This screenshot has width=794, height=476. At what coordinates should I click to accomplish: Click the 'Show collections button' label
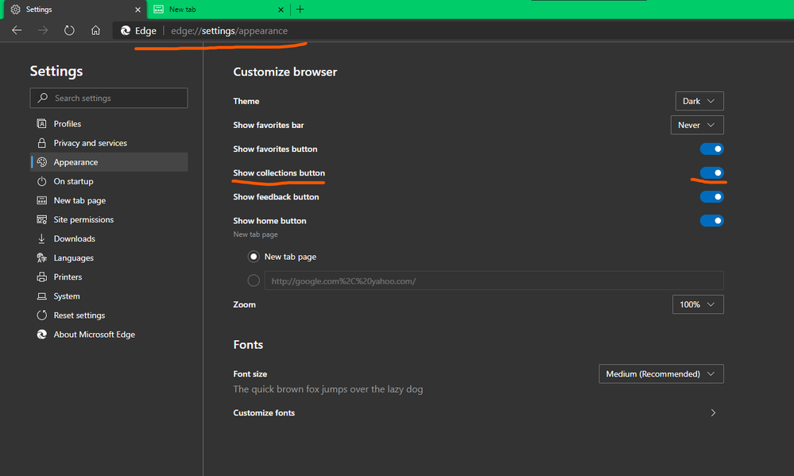[279, 172]
